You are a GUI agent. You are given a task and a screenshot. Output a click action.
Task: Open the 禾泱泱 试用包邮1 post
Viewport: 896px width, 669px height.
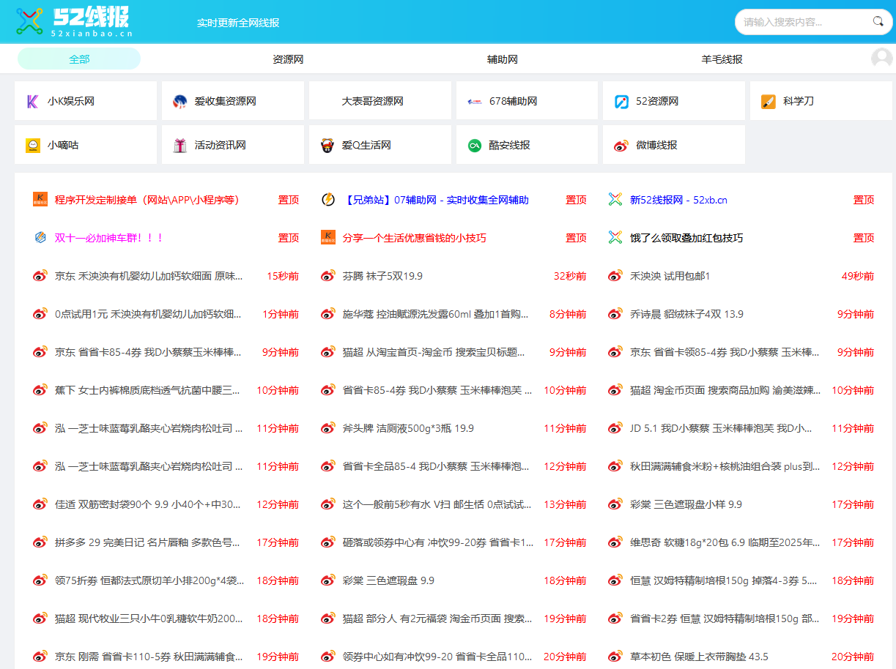[x=670, y=276]
